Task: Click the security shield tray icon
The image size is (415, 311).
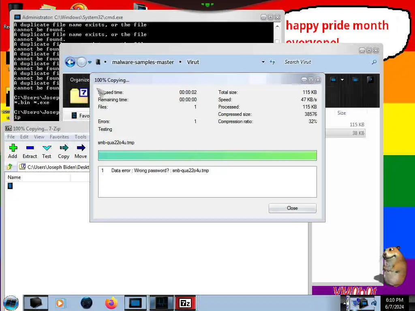Action: (x=355, y=303)
